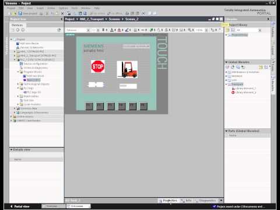The height and width of the screenshot is (210, 280).
Task: Click the delete X icon in main toolbar
Action: [62, 13]
